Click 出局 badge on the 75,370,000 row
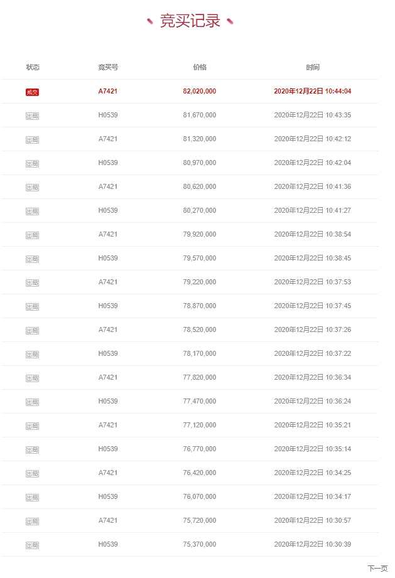 pos(32,545)
